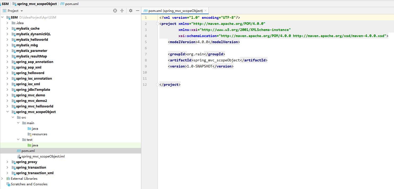Screen dimensions: 394x189
Task: Click the locate/scroll from source target icon
Action: click(115, 11)
